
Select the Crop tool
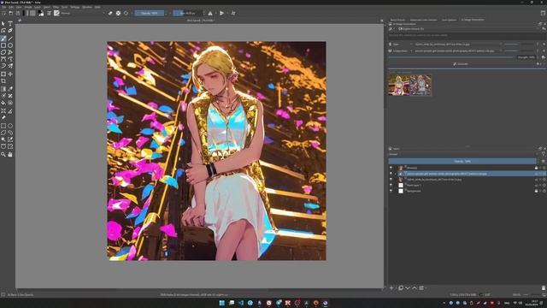(3, 81)
